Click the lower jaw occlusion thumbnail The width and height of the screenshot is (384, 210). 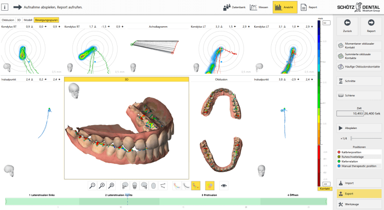tap(221, 154)
